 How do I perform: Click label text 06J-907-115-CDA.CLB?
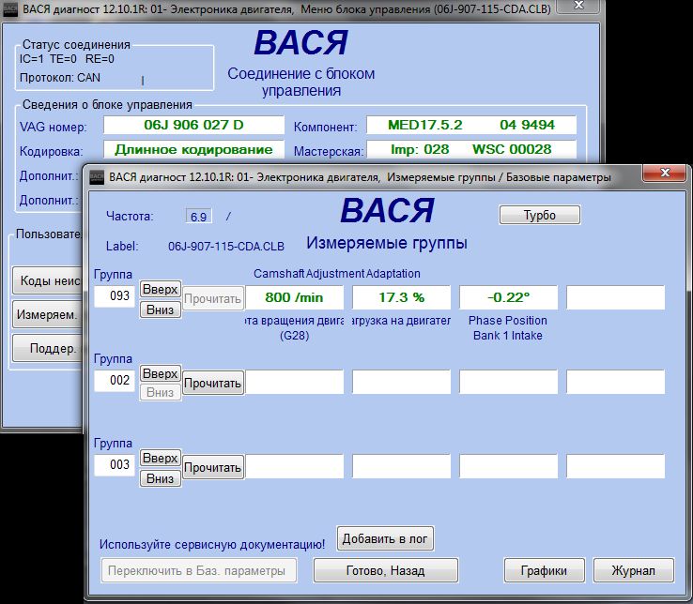click(226, 247)
